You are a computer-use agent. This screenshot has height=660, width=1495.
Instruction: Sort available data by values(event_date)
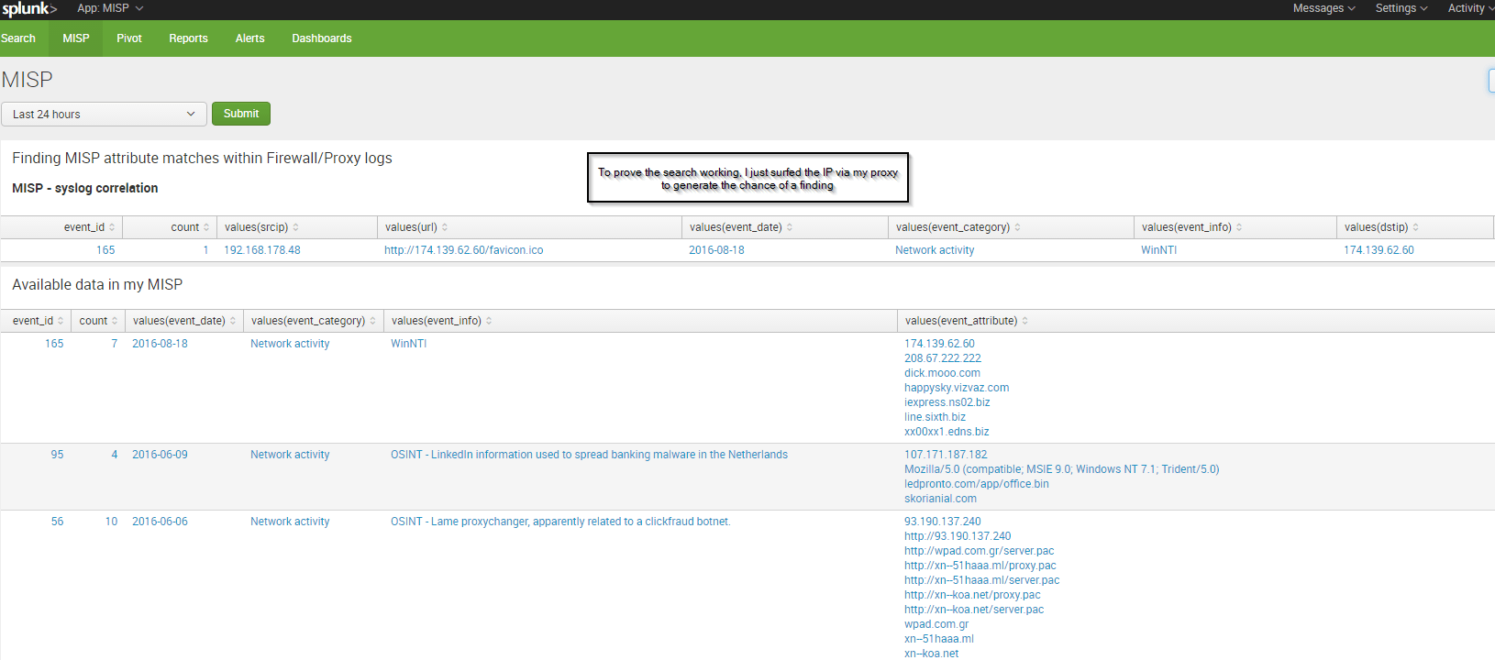pos(184,321)
